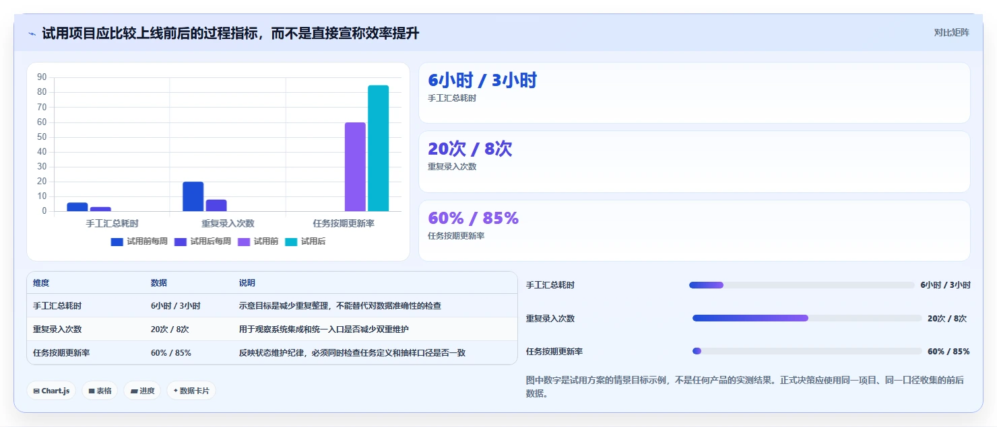Click chart x-axis label 手工汇总耗时
This screenshot has height=427, width=997.
click(x=112, y=223)
